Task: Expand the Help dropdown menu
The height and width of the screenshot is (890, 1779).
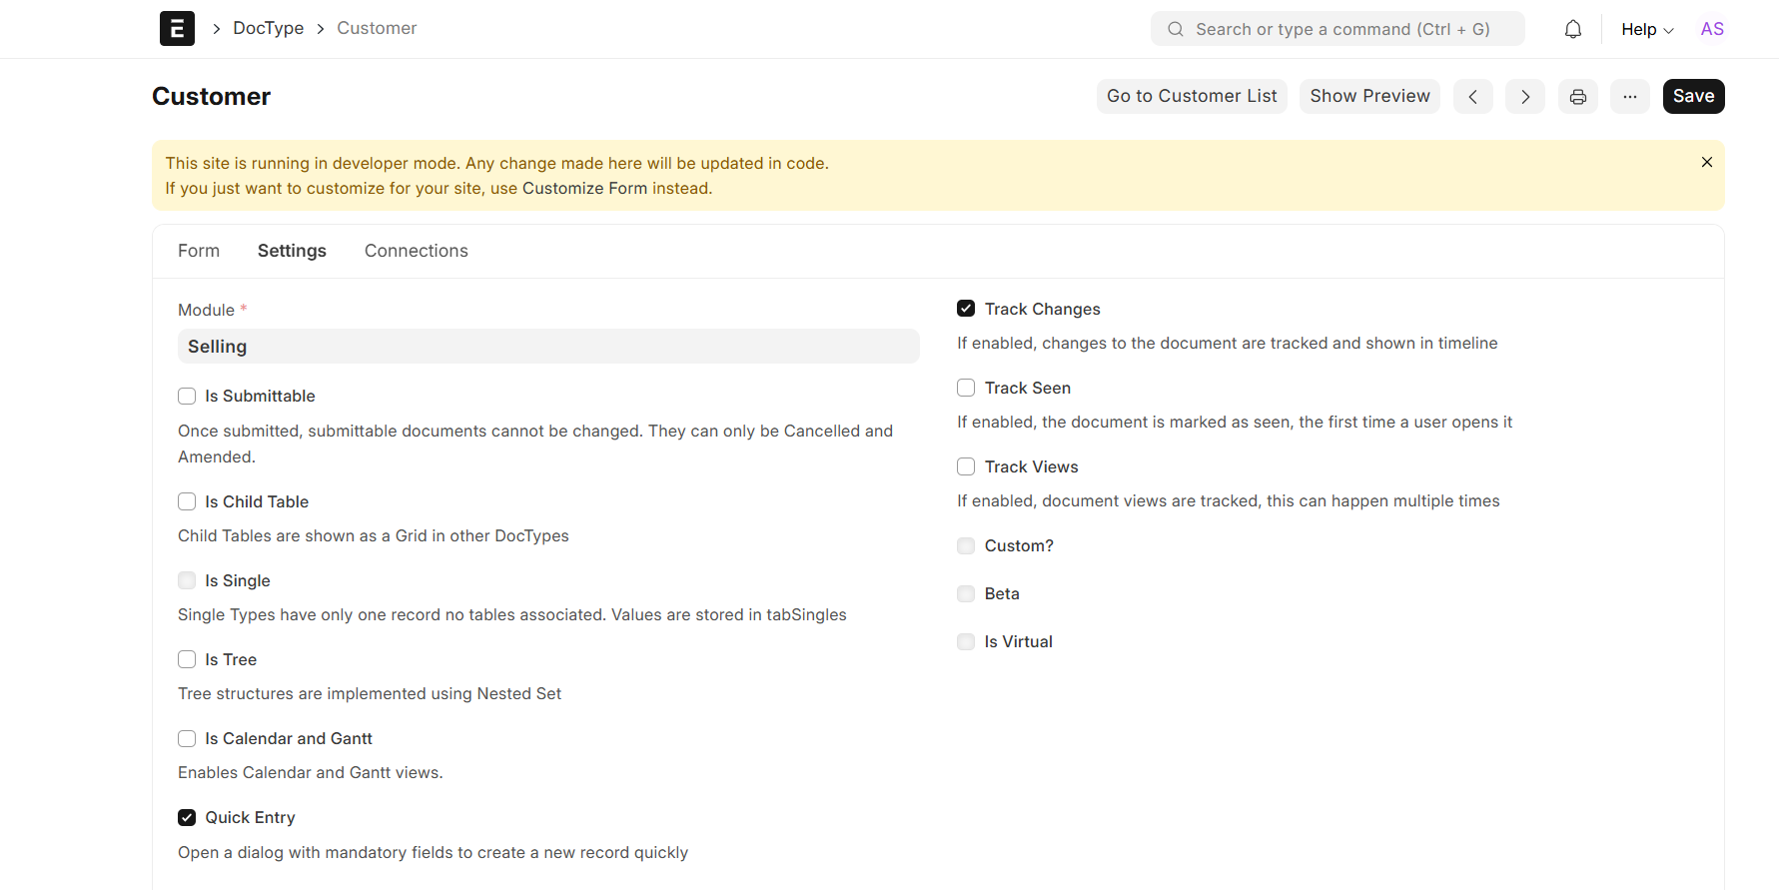Action: coord(1646,29)
